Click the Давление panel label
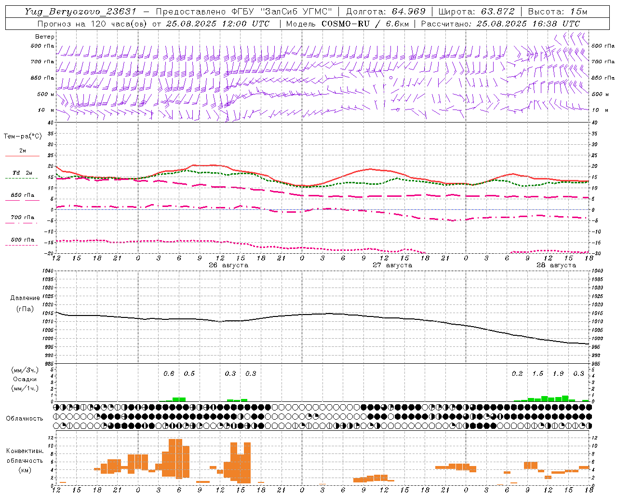Screen dimensions: 617x494 [25, 298]
